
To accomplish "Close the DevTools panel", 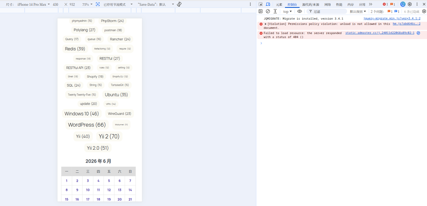I will pos(424,4).
